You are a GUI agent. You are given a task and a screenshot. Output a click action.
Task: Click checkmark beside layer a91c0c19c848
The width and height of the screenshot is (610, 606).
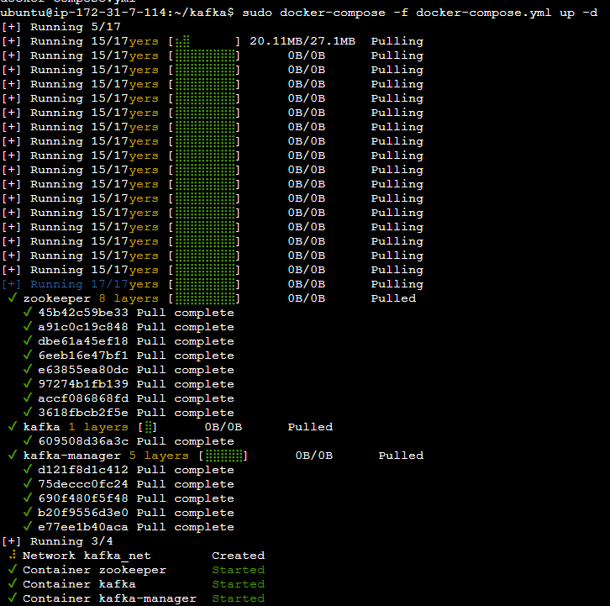pos(27,327)
